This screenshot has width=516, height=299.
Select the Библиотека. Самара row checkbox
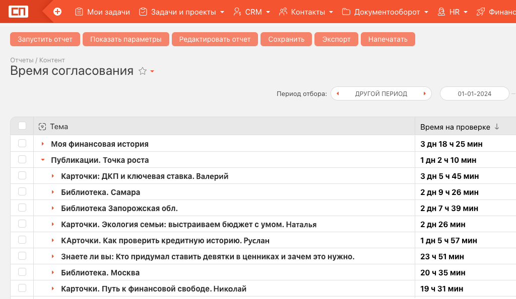(x=22, y=192)
